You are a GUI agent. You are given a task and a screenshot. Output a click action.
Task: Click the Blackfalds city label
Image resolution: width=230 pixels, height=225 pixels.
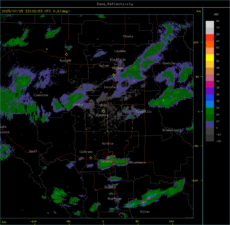(118, 60)
